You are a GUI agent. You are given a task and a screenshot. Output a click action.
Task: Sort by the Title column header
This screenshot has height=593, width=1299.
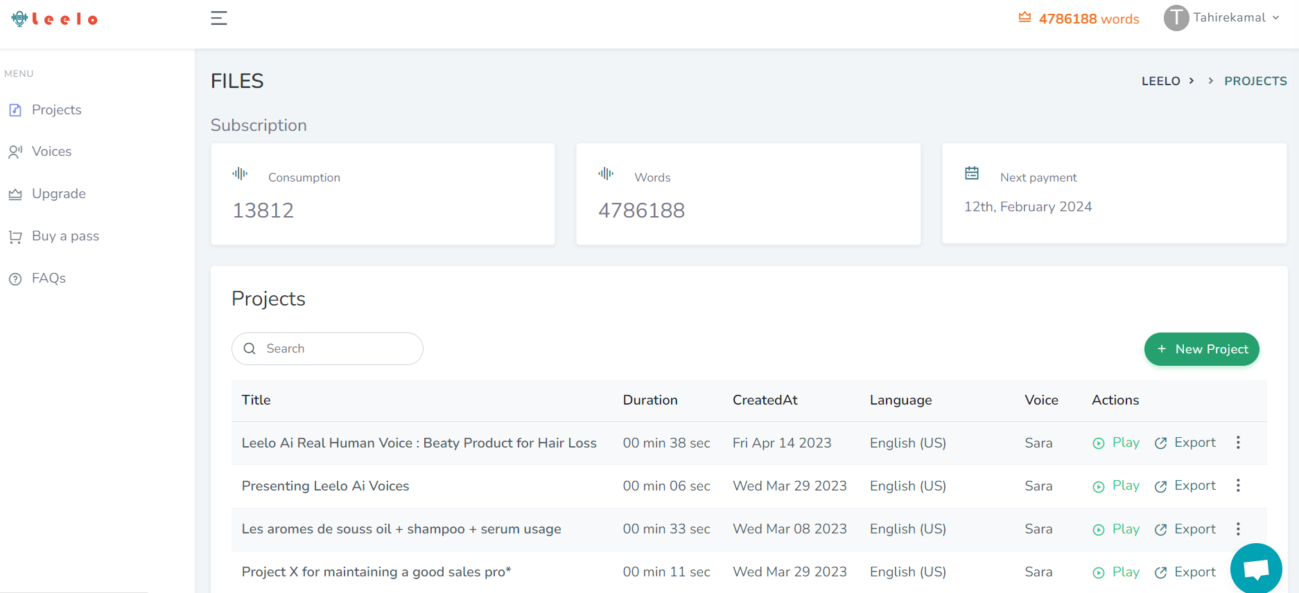click(256, 400)
